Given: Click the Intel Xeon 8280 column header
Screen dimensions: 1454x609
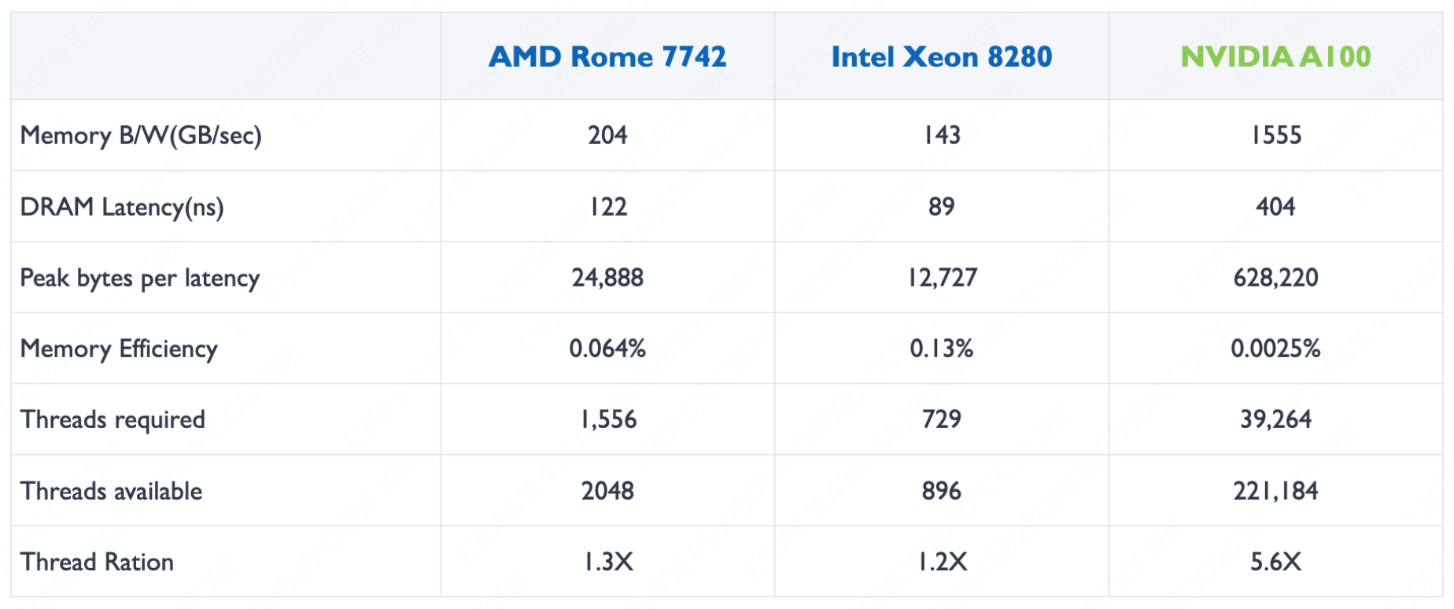Looking at the screenshot, I should (941, 57).
